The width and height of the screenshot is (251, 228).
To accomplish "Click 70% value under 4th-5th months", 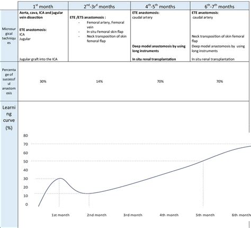I will tap(160, 81).
